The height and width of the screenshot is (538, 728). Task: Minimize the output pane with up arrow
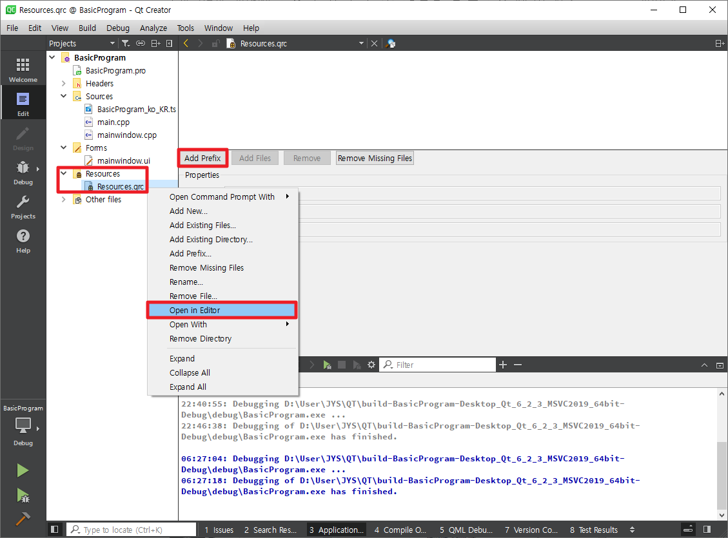[704, 365]
